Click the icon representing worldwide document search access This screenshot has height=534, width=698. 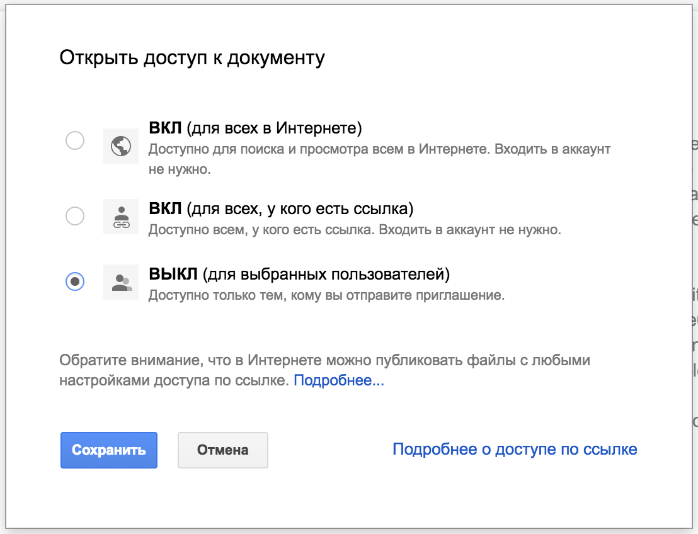point(120,145)
